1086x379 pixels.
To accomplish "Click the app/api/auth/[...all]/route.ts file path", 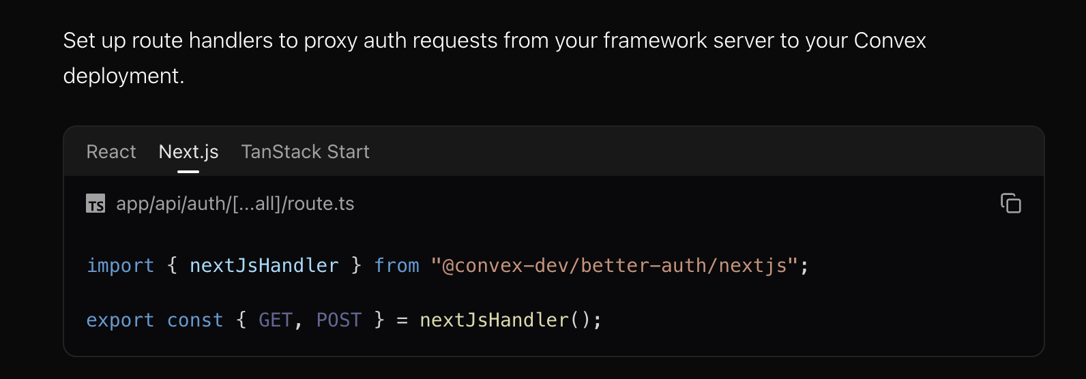I will point(235,204).
